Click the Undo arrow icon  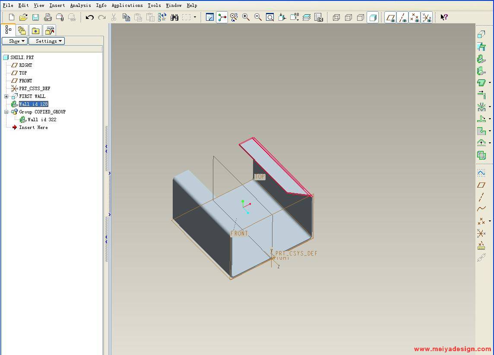coord(89,17)
